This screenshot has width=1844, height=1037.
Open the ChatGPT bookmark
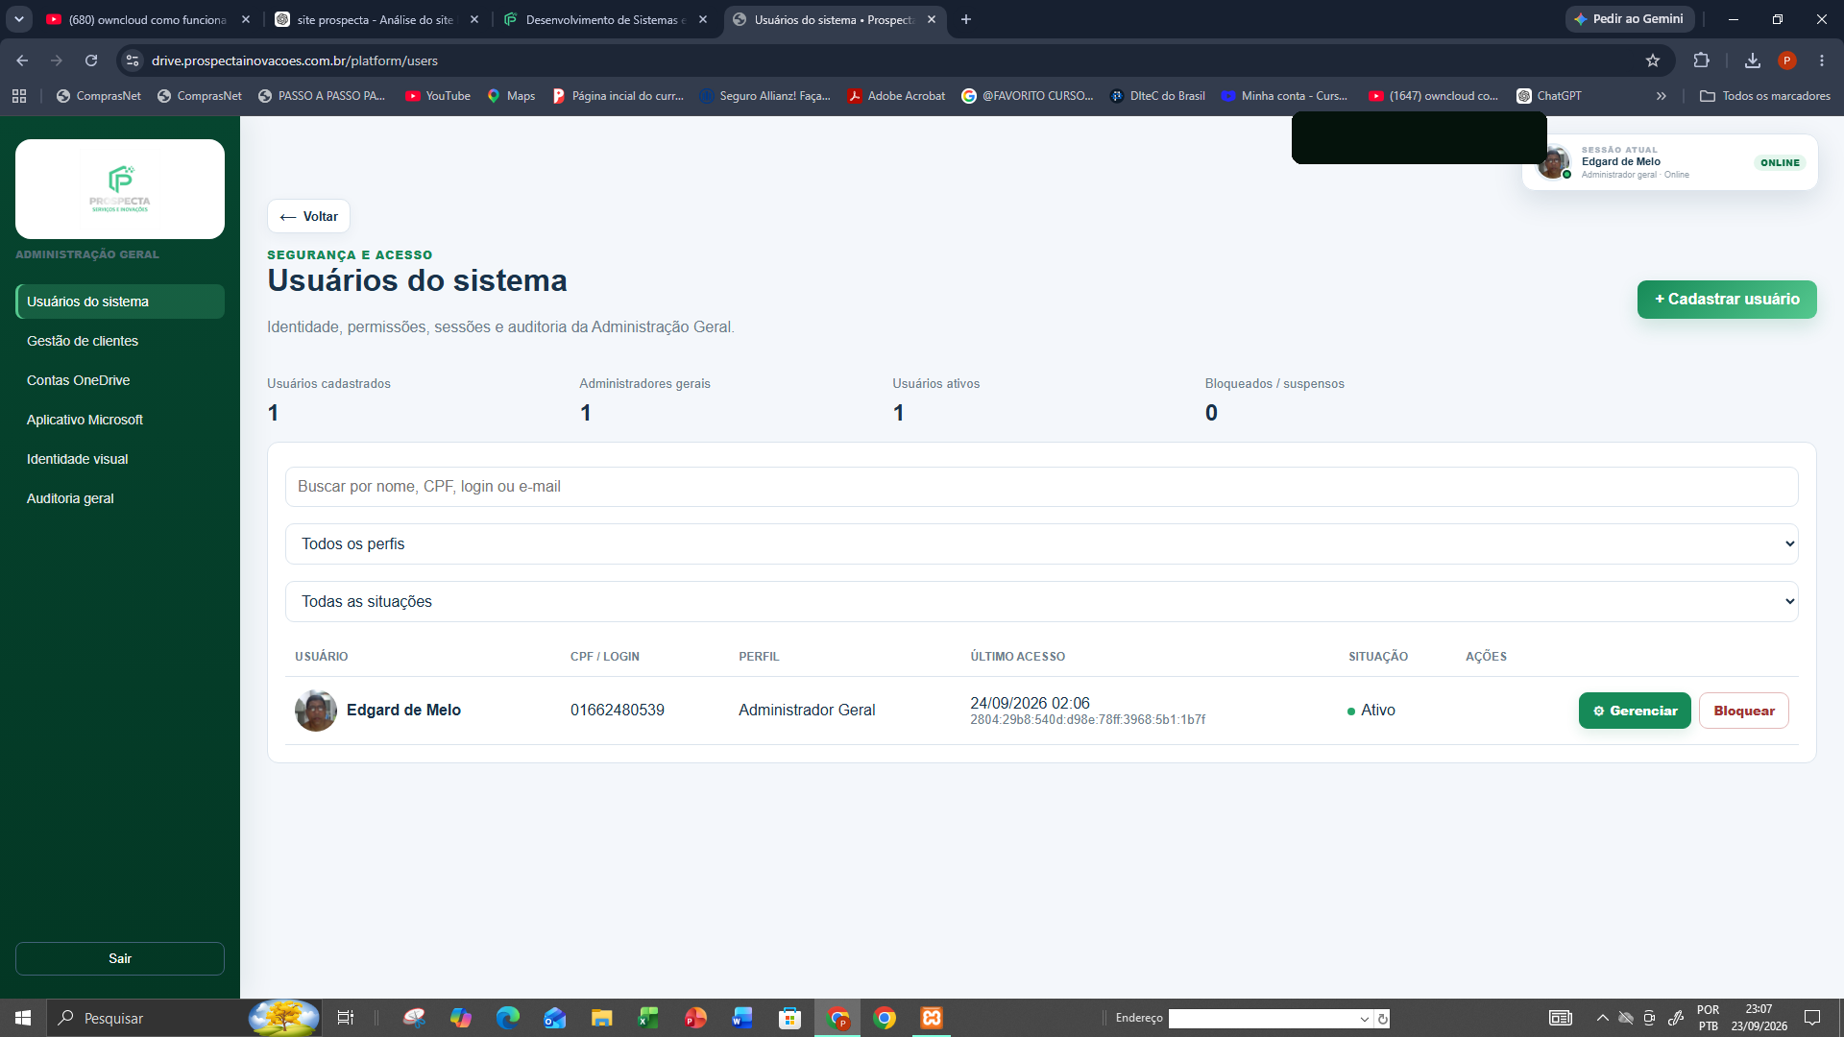click(1549, 96)
